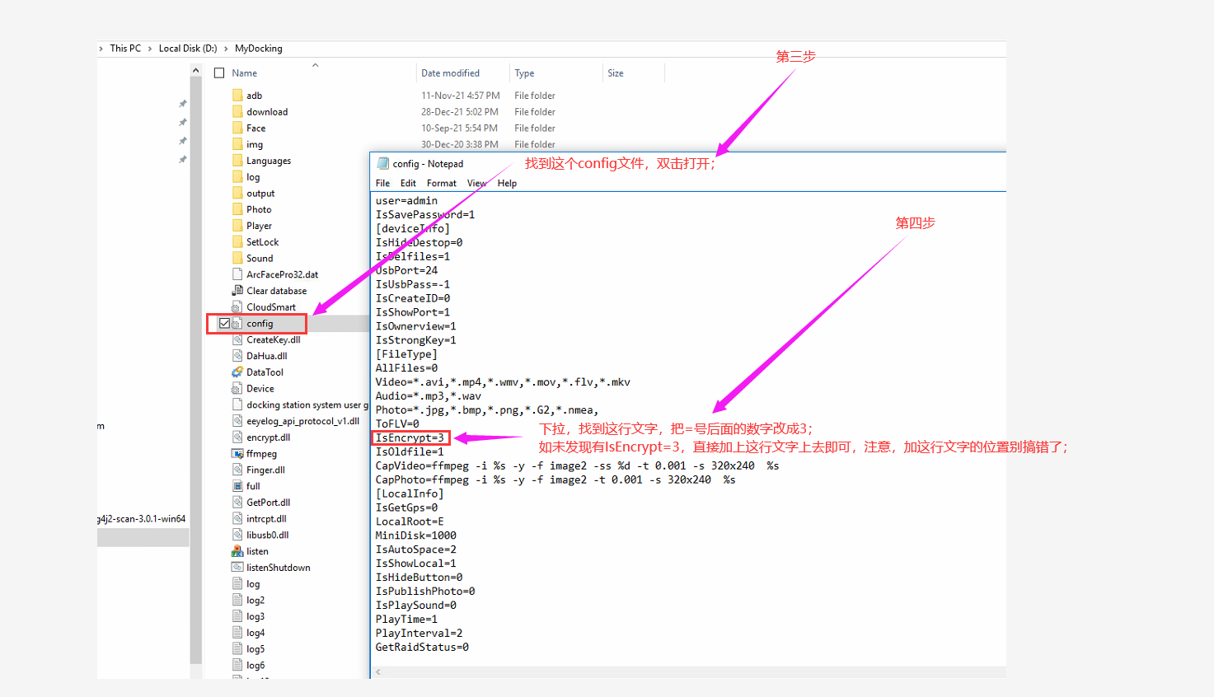The height and width of the screenshot is (697, 1214).
Task: Click the Notepad icon in title bar
Action: [x=382, y=163]
